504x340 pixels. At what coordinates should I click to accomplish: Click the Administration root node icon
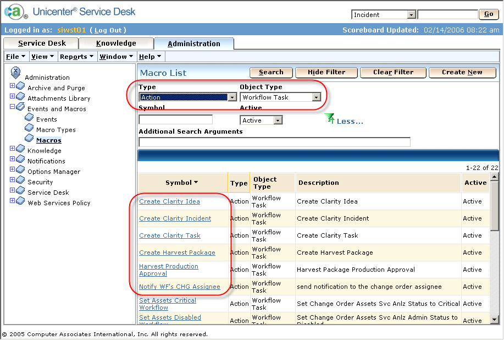coord(15,72)
